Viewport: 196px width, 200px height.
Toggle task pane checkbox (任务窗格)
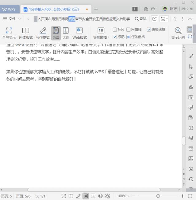pos(136,37)
